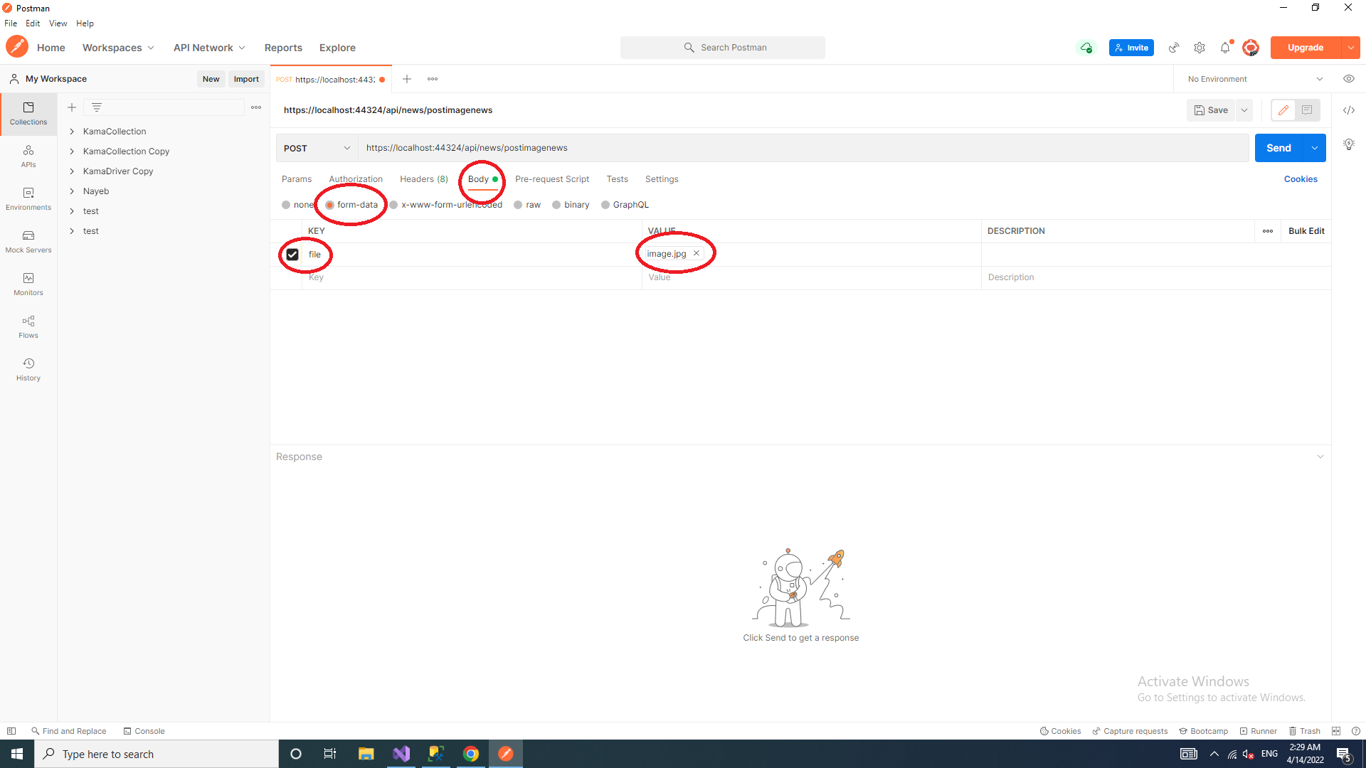Click the sync status cloud icon
This screenshot has height=768, width=1366.
[x=1086, y=48]
